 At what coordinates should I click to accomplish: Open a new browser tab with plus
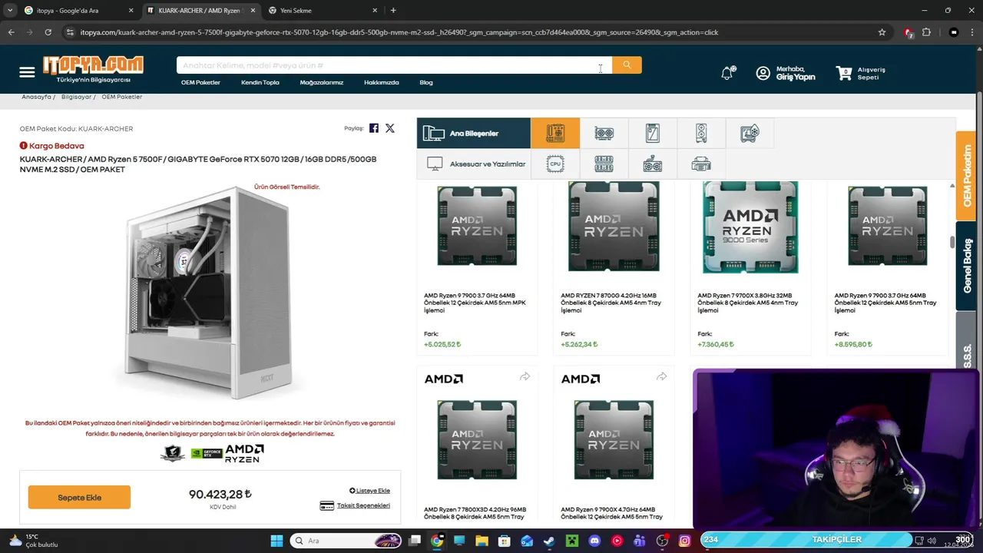click(393, 11)
